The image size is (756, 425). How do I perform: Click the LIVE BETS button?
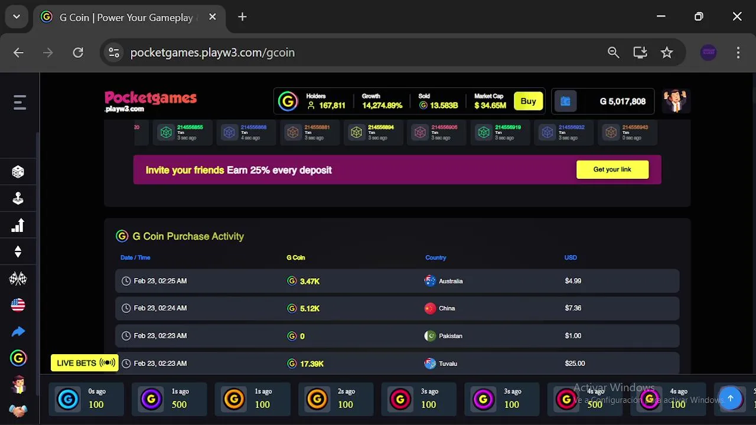point(84,363)
